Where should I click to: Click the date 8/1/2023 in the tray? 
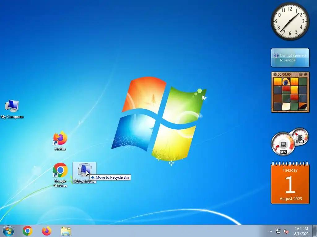301,234
